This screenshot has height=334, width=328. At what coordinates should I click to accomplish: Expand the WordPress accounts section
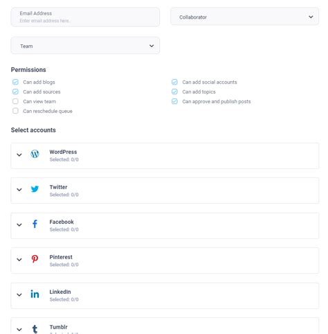[x=19, y=155]
